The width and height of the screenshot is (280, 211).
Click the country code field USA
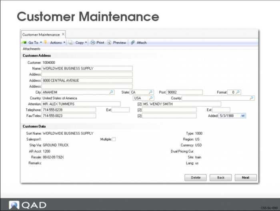coord(143,98)
